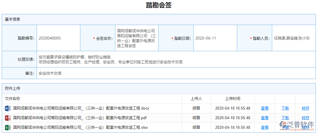Click uploader 胡雪 in the .pdf row
Screen dimensions: 317x134
[x=196, y=118]
